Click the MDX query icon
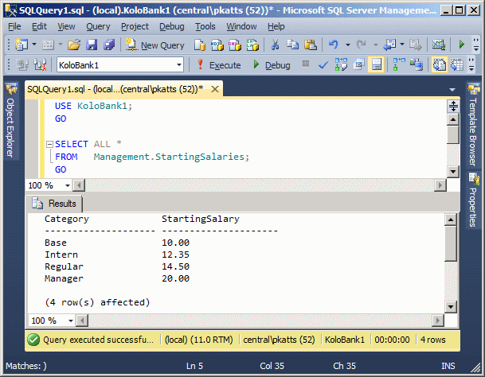Screen dimensions: 485x377 pyautogui.click(x=217, y=45)
